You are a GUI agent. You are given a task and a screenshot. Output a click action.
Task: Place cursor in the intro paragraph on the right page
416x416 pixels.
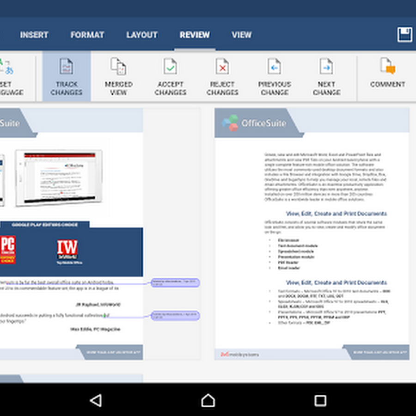pos(325,177)
